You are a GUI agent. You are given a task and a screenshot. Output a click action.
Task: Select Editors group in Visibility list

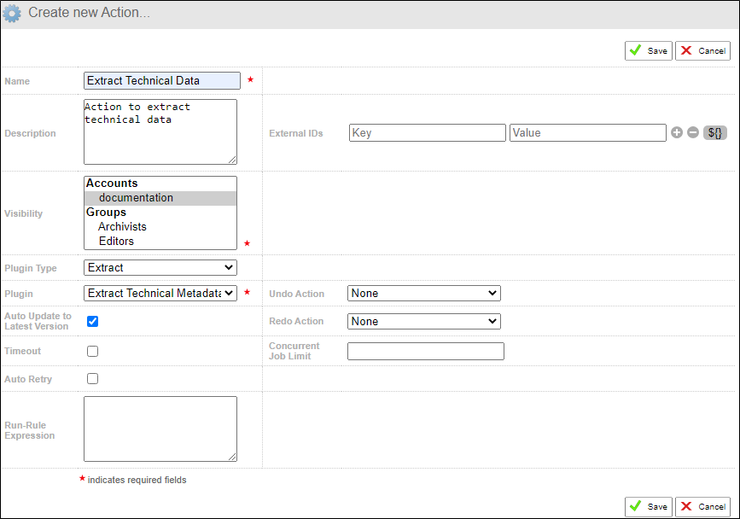click(116, 242)
